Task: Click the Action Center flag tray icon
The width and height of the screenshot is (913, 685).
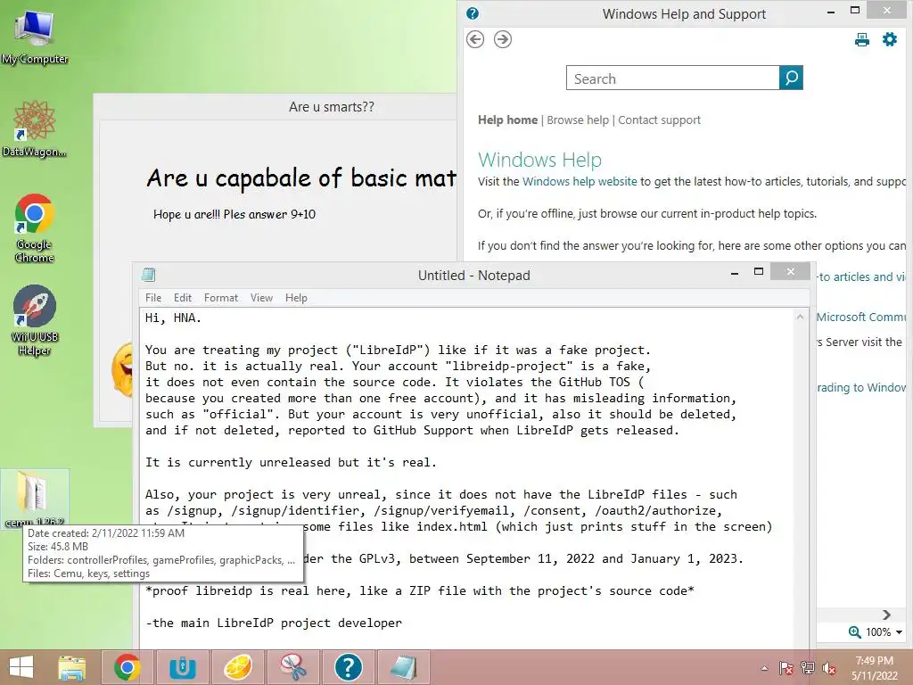Action: [x=786, y=668]
